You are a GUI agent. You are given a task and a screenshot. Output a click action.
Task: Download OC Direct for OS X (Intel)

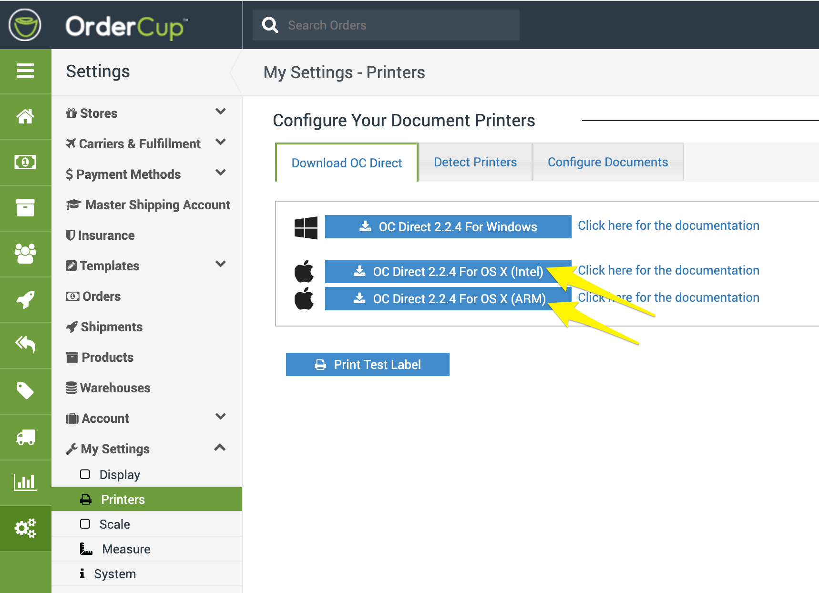(x=448, y=271)
